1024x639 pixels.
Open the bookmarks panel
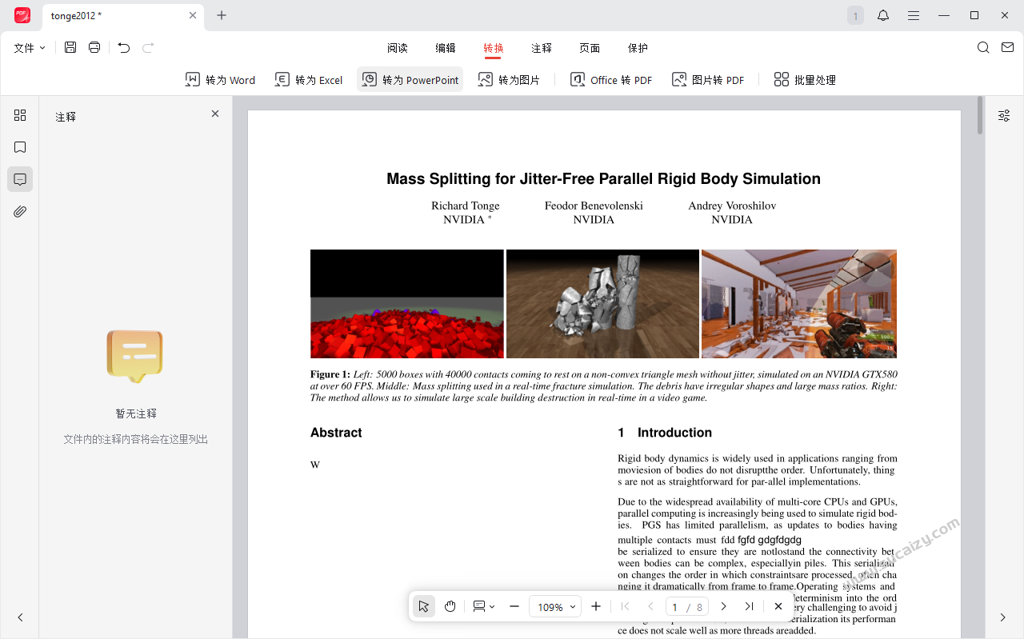pos(20,147)
